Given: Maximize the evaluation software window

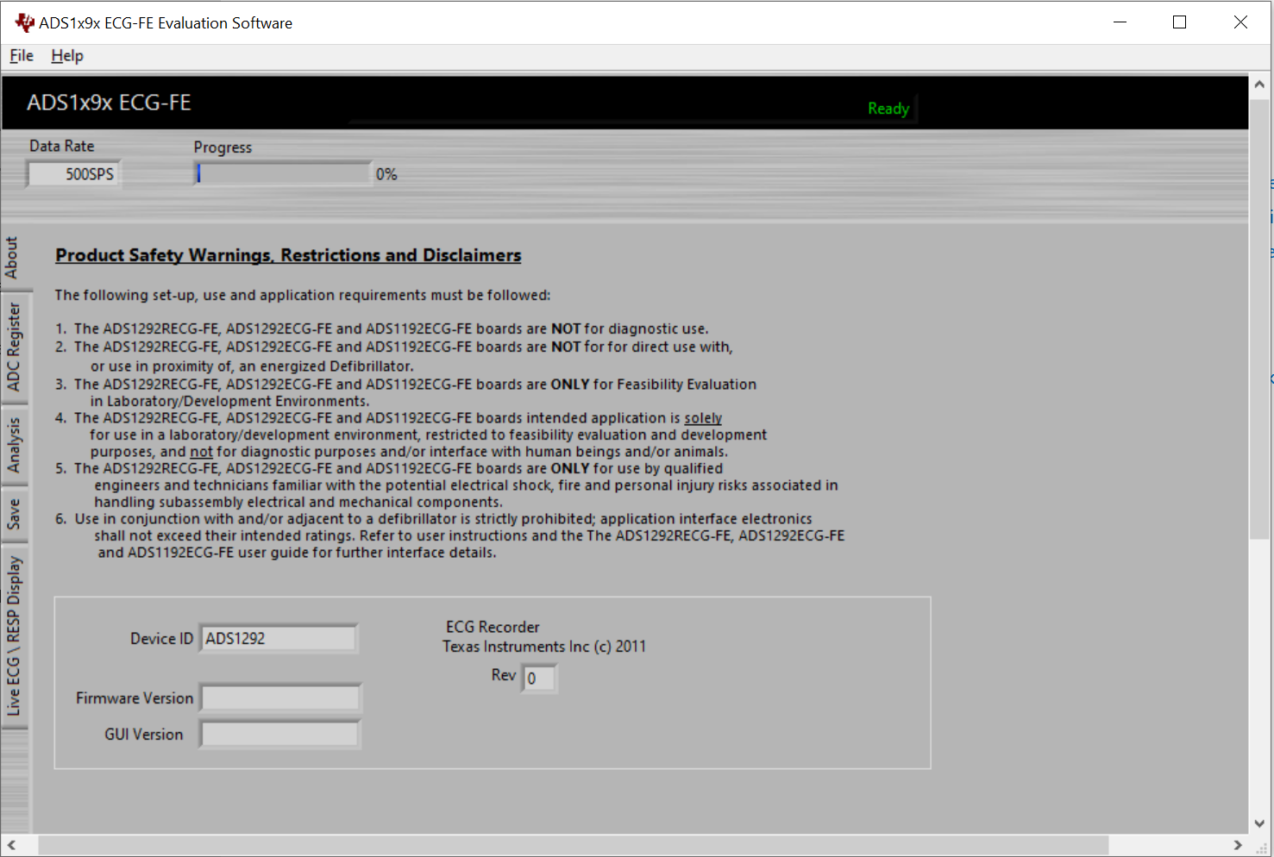Looking at the screenshot, I should tap(1180, 22).
